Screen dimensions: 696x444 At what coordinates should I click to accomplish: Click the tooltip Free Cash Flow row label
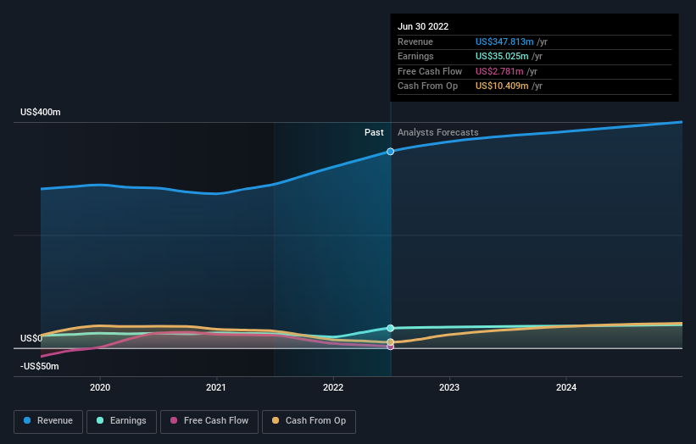click(430, 71)
